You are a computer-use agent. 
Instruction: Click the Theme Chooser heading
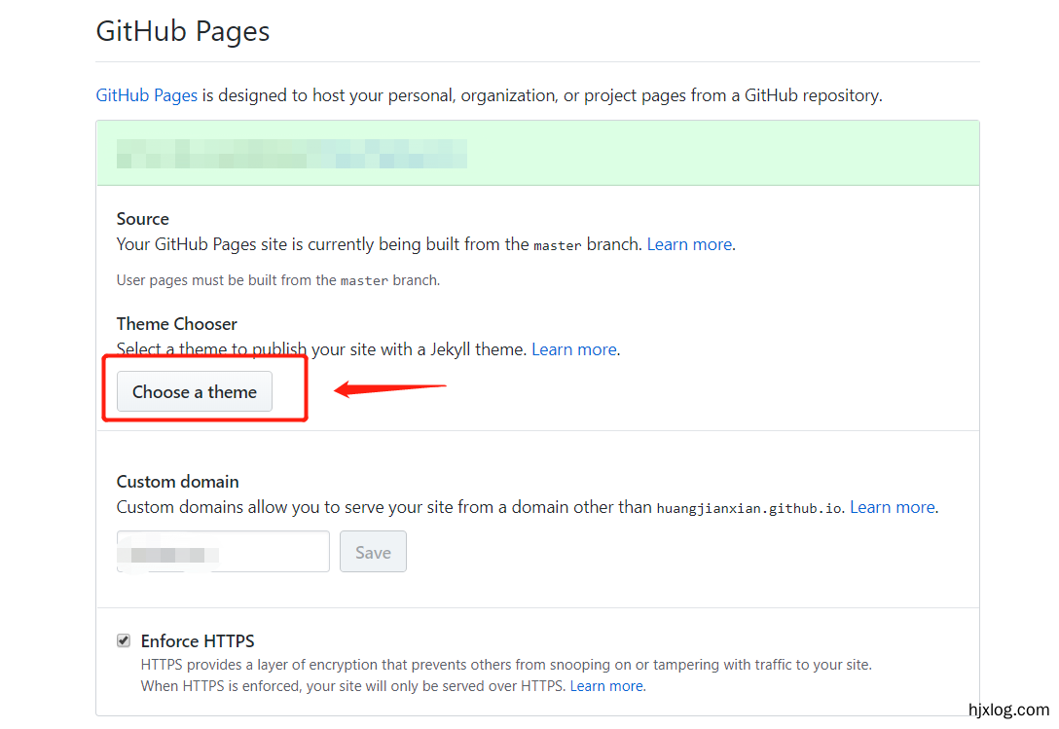pos(177,324)
